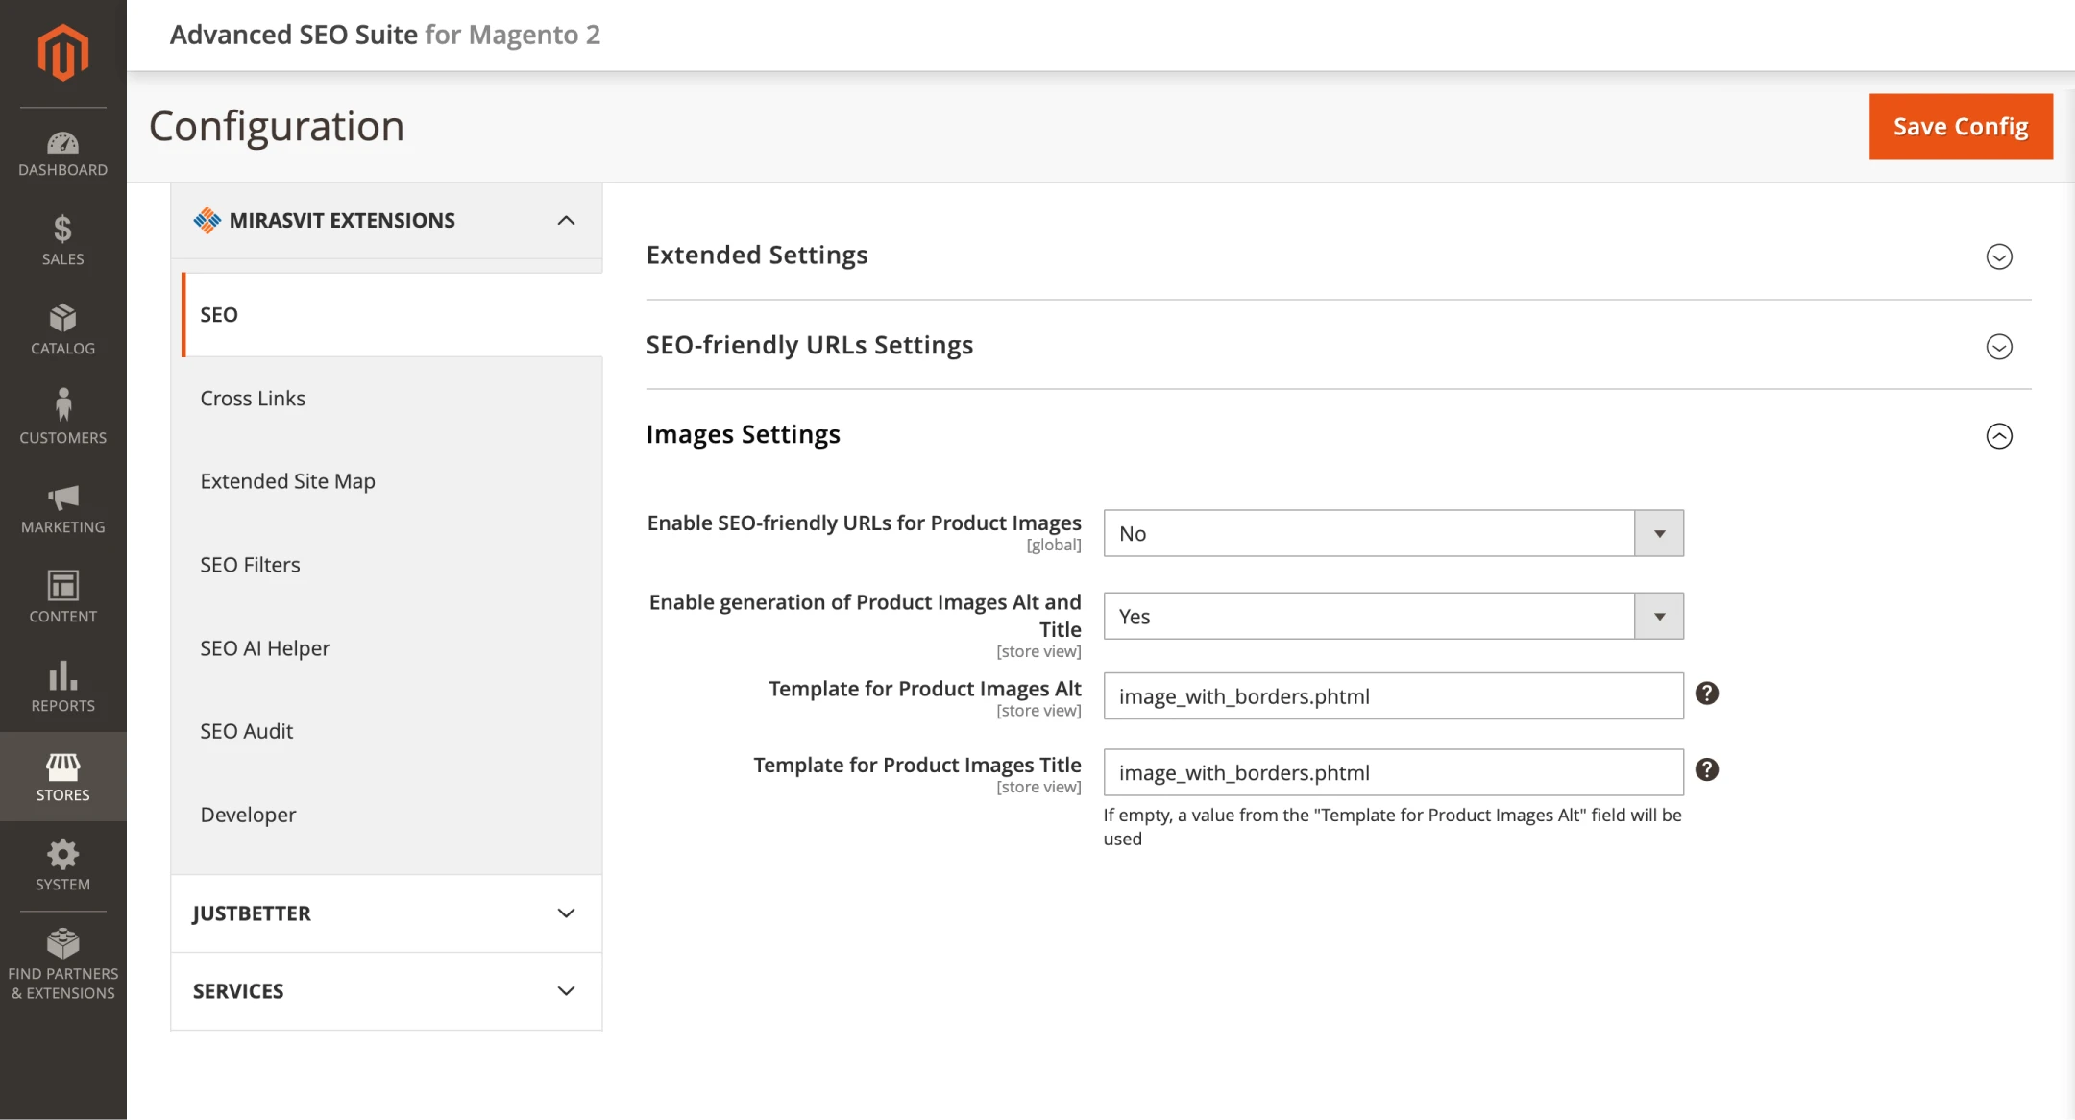The width and height of the screenshot is (2075, 1120).
Task: Expand the Extended Settings section
Action: (1998, 256)
